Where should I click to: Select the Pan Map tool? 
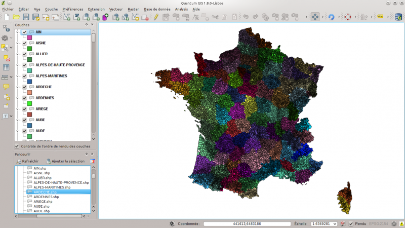(315, 17)
